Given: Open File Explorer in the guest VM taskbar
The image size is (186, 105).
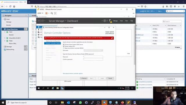Looking at the screenshot, I should [58, 88].
